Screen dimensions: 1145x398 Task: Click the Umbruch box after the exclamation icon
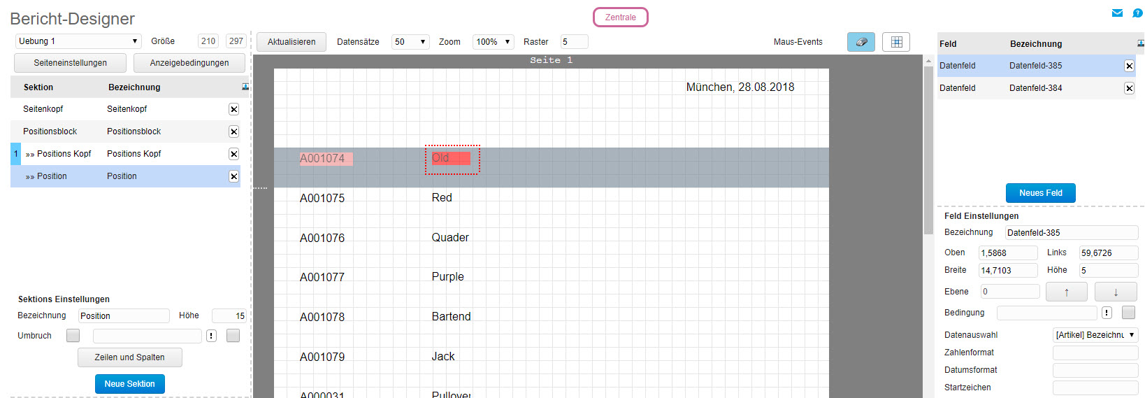click(x=233, y=336)
